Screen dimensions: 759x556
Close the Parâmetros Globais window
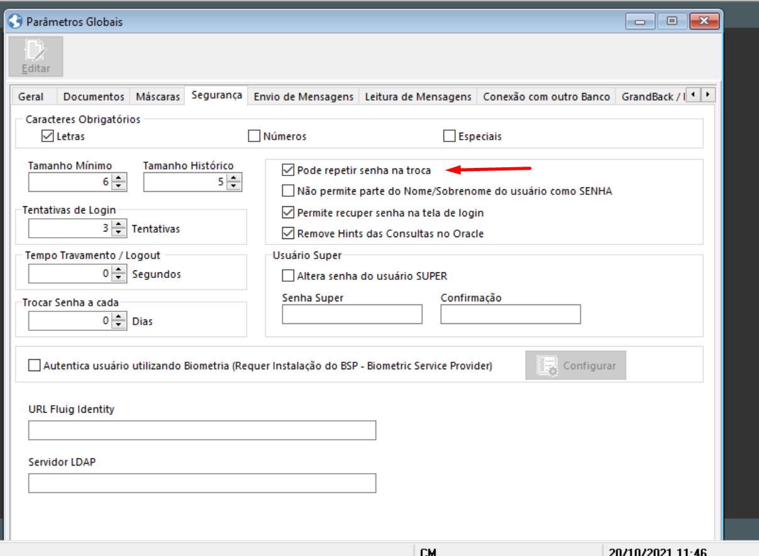[704, 21]
